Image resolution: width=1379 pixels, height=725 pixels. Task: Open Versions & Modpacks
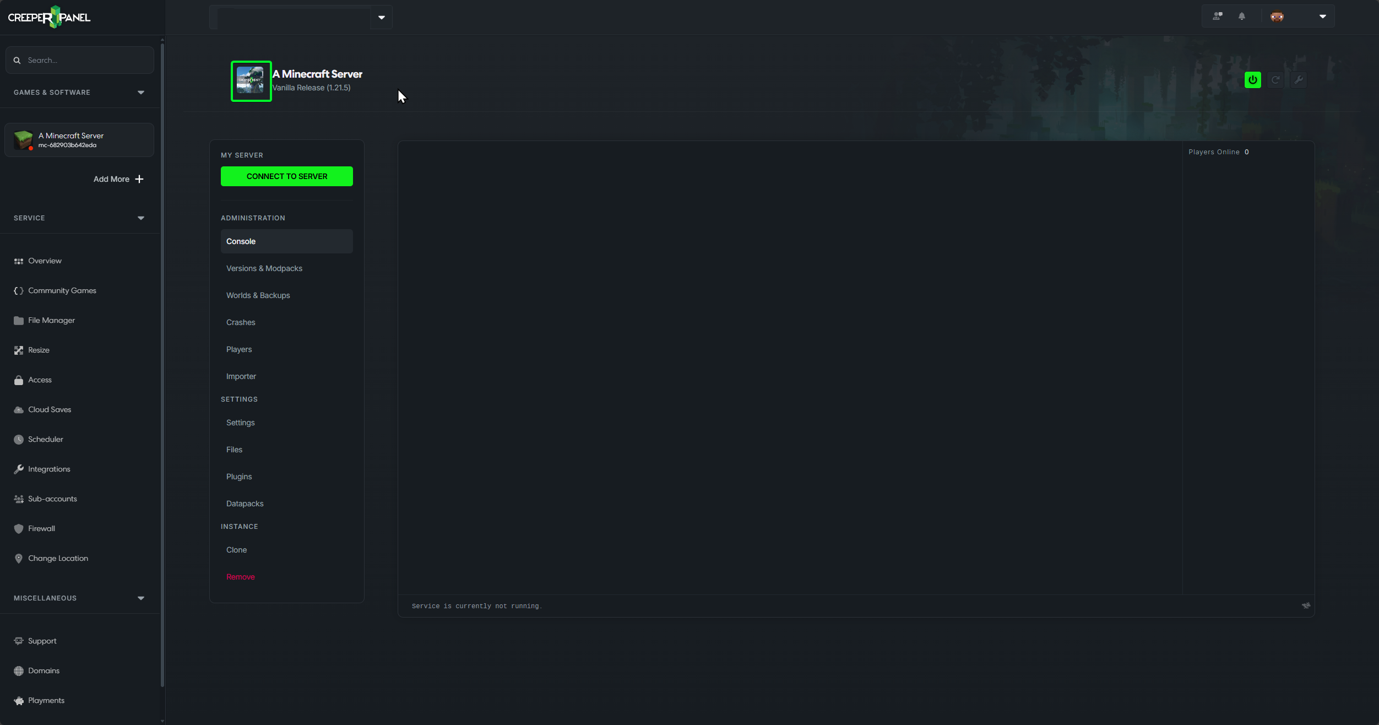point(264,268)
